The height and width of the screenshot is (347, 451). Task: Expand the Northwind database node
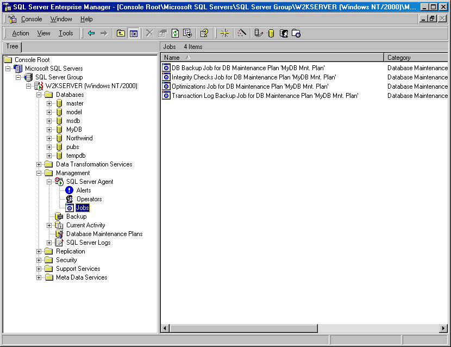point(49,138)
